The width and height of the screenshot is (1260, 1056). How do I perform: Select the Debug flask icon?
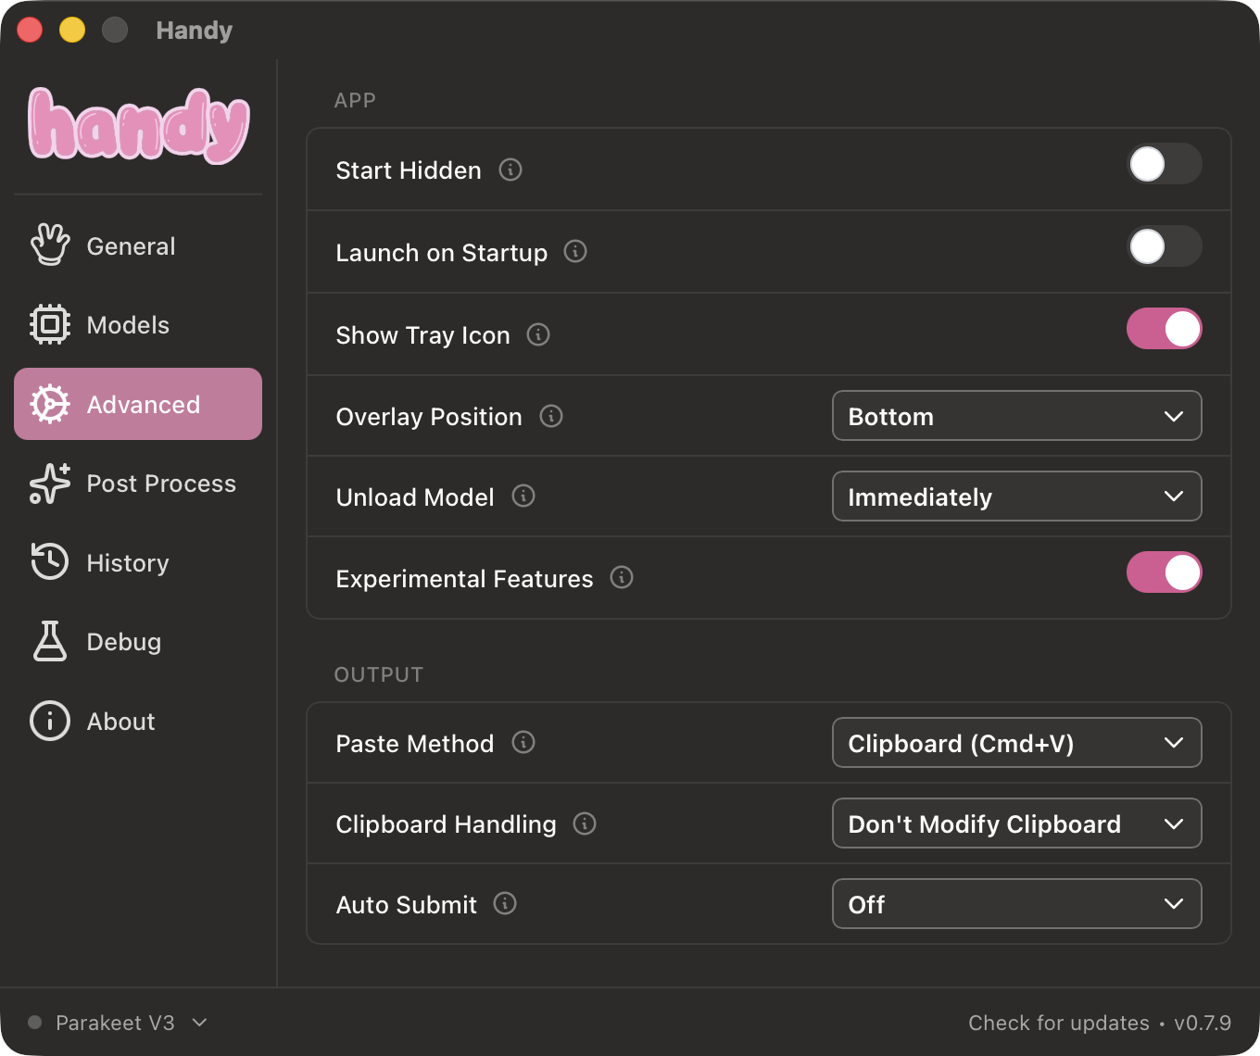pos(50,641)
